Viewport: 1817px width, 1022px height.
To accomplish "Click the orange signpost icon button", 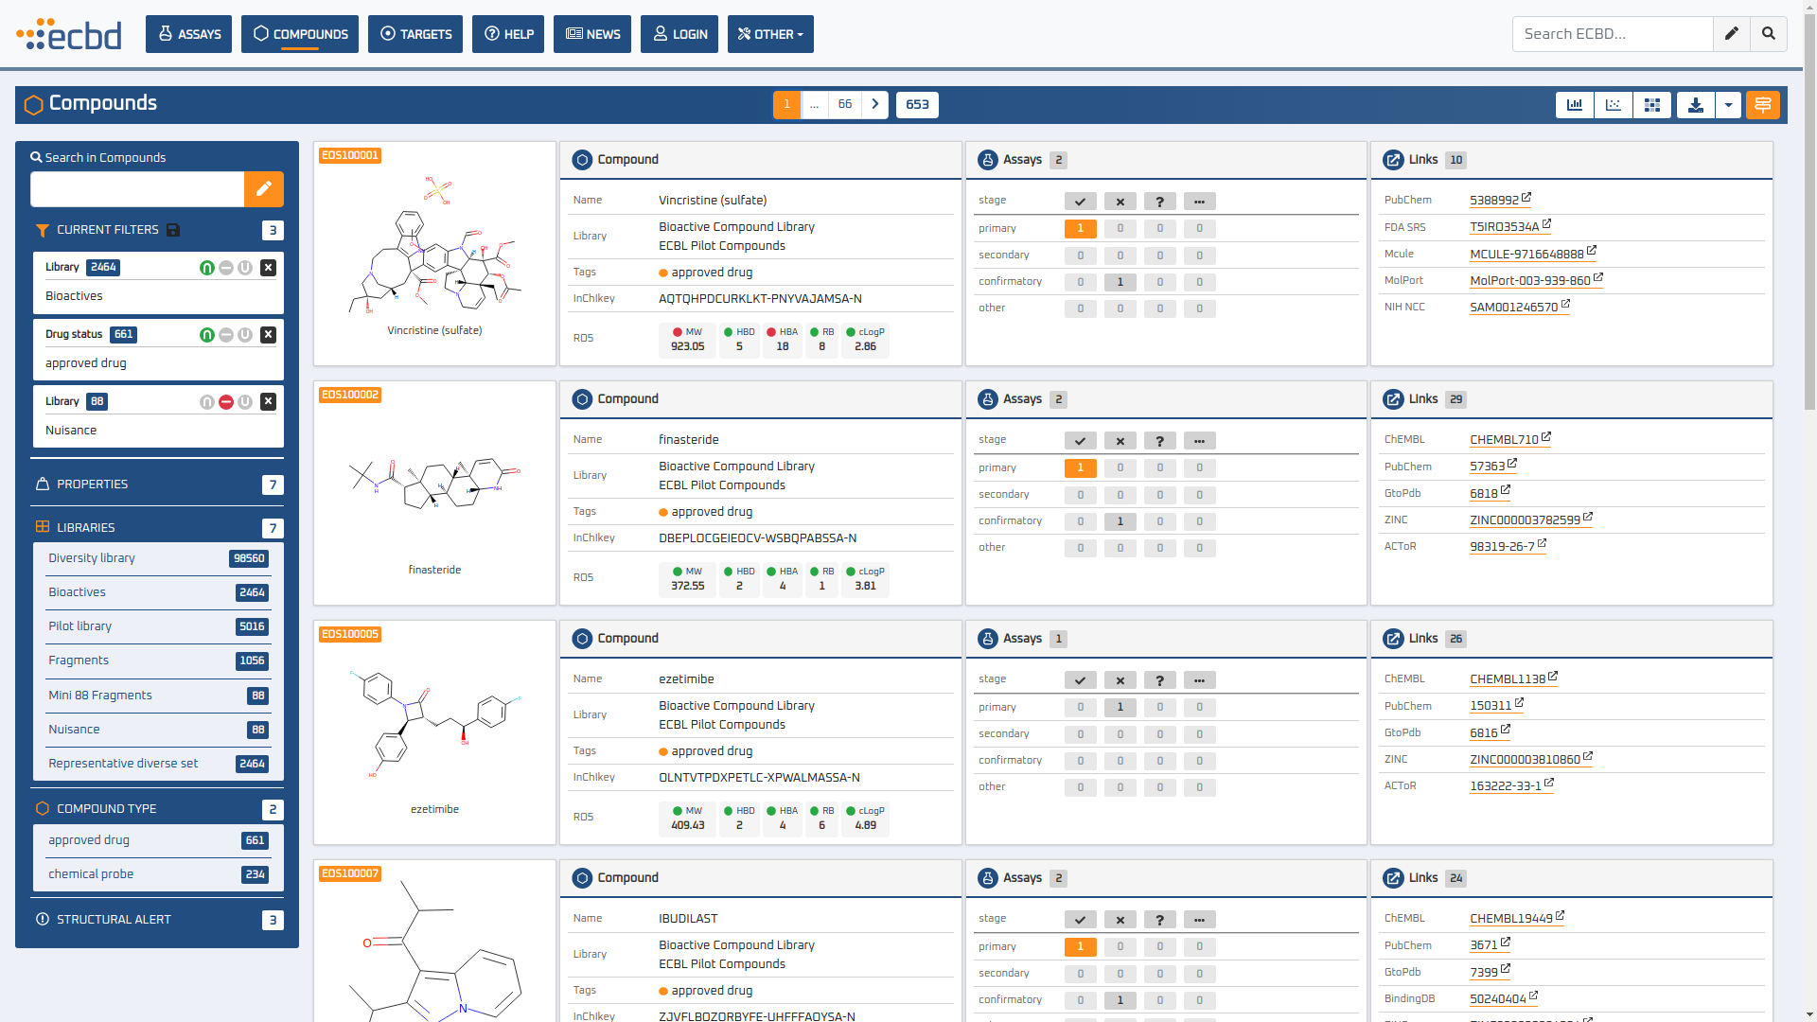I will 1762,105.
